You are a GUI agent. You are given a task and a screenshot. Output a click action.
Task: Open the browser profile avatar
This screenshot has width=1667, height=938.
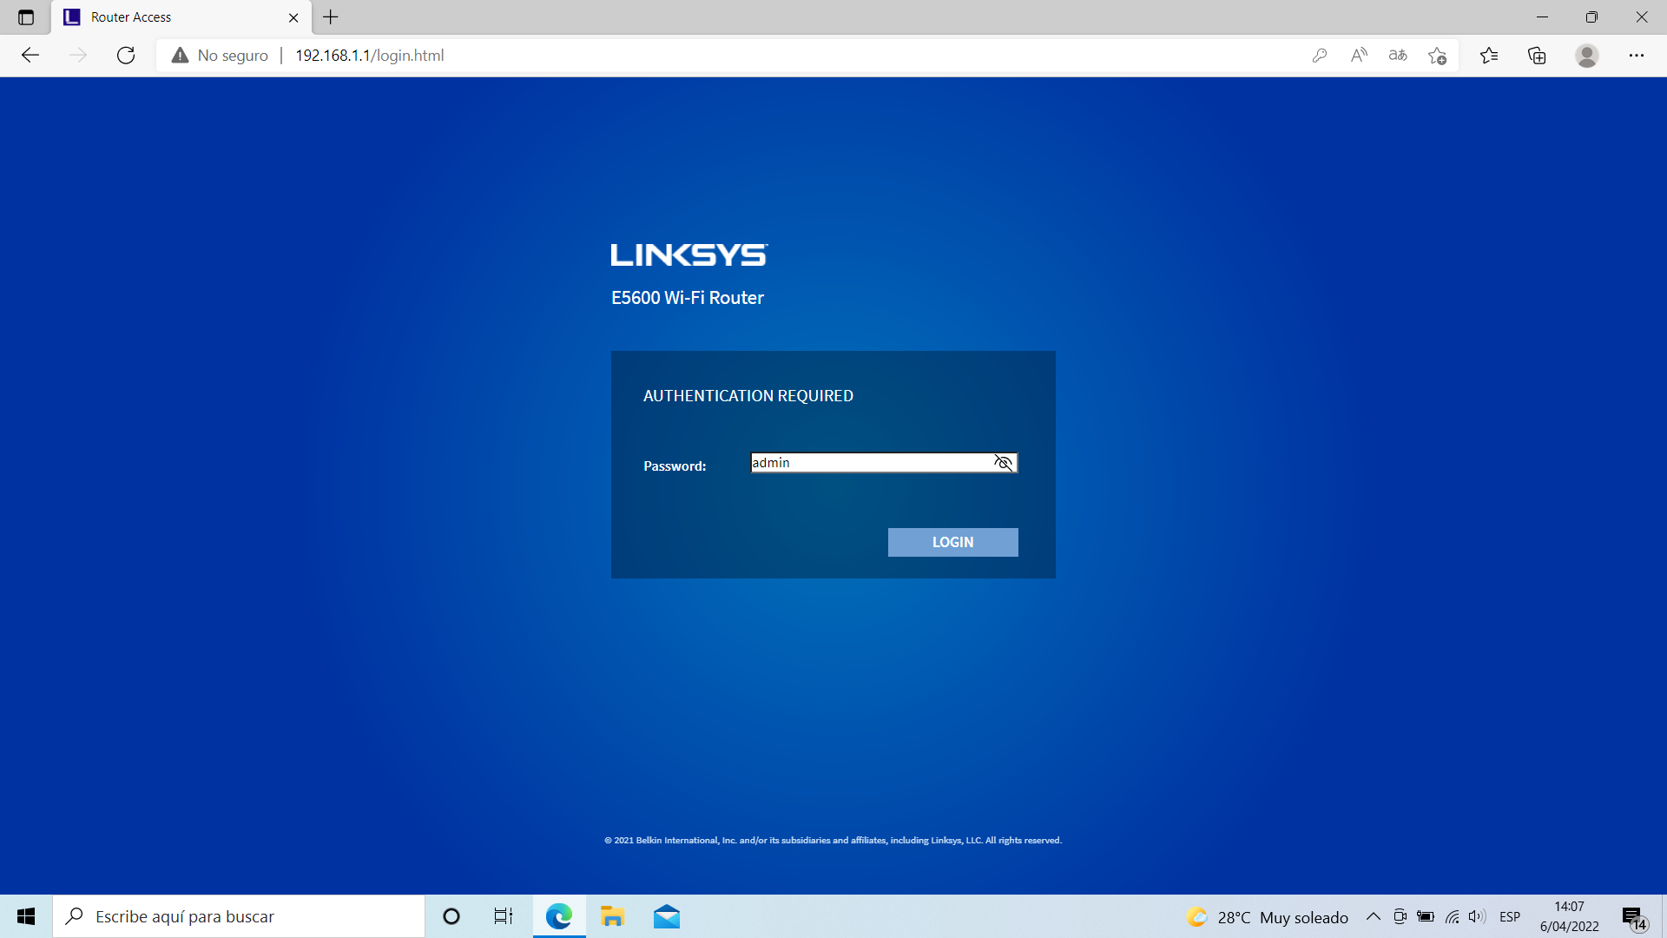(x=1587, y=56)
